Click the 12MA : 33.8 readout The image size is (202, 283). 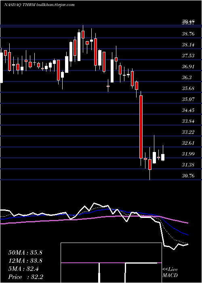(x=25, y=261)
